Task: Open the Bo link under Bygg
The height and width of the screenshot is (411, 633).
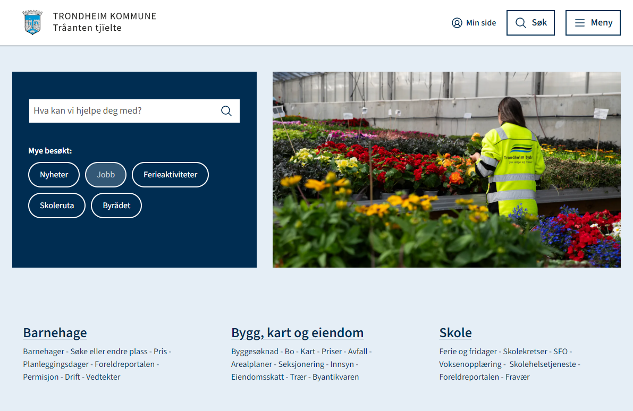Action: pos(290,352)
